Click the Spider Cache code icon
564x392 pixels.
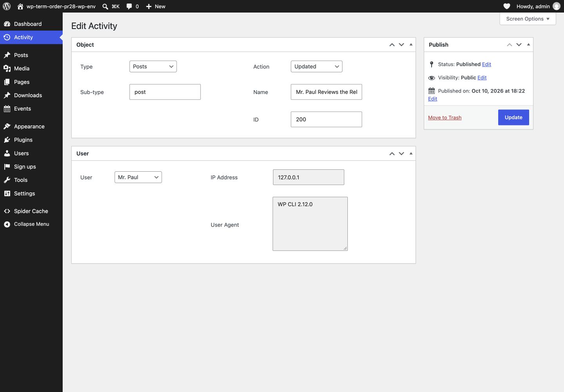[x=7, y=211]
